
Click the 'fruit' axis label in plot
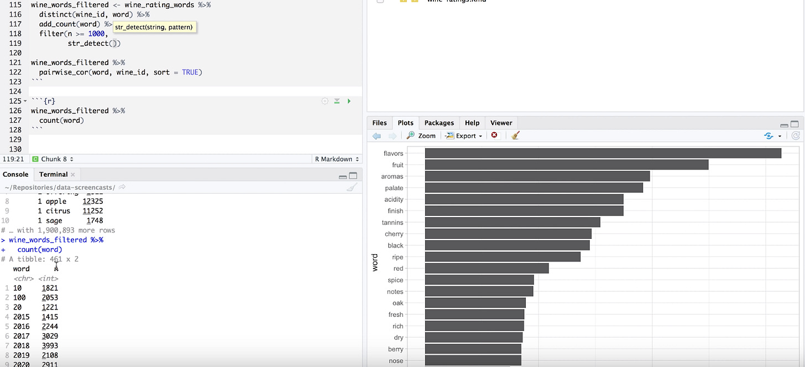(398, 165)
